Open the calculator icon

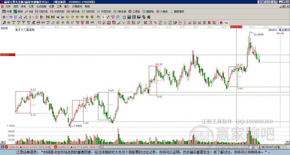pos(129,17)
